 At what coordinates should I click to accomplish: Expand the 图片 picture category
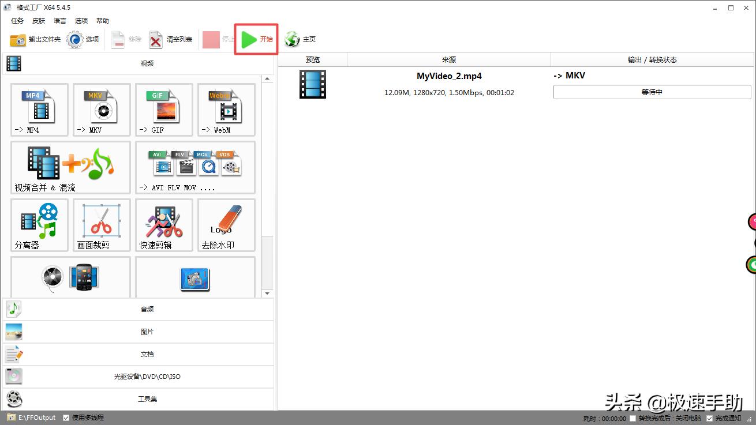(x=137, y=332)
